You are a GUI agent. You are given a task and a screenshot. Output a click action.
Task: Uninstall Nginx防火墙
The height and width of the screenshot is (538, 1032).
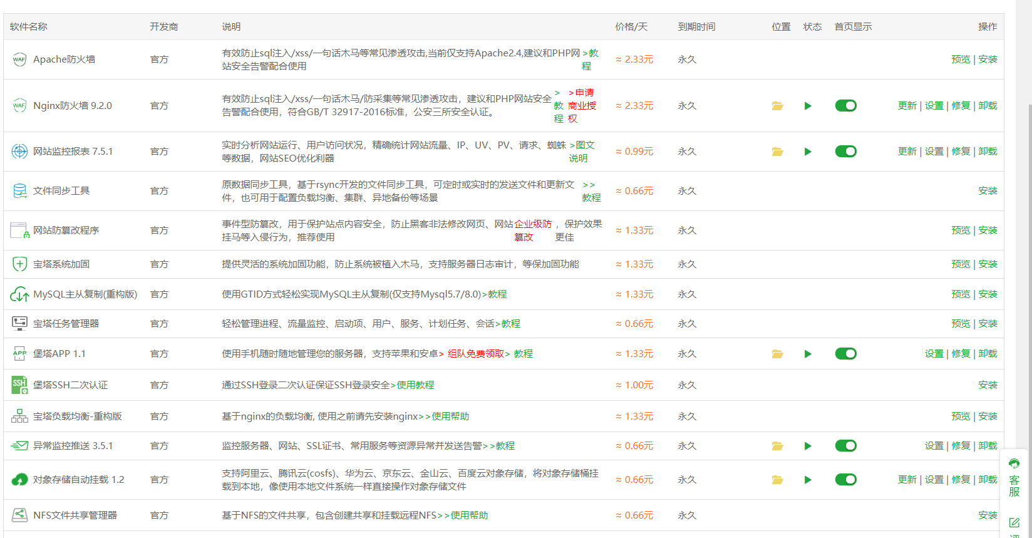coord(988,106)
